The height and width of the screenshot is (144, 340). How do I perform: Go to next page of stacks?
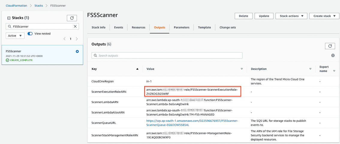point(77,39)
